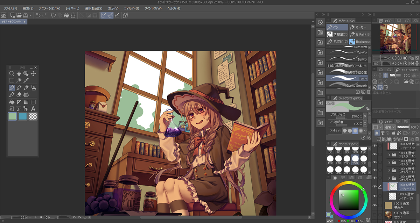The height and width of the screenshot is (223, 420).
Task: Open the 通常 blend mode dropdown
Action: coord(390,127)
